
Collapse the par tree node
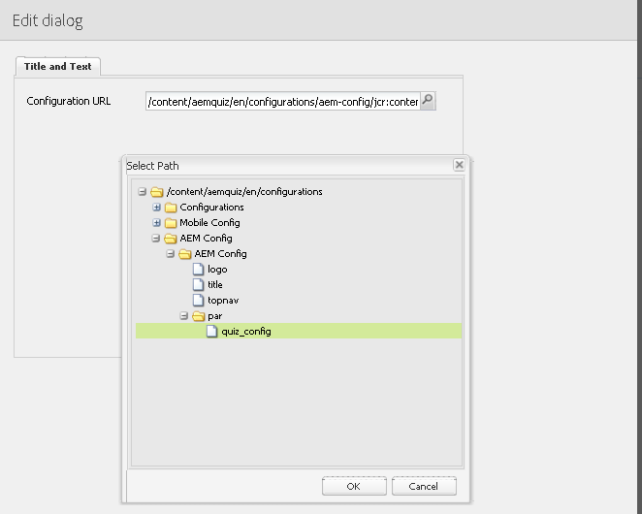(183, 316)
